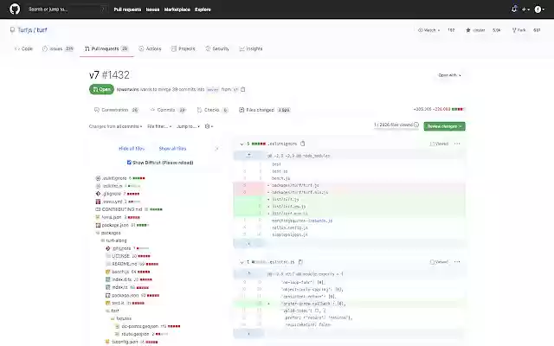Open Marketplace in the top navigation
This screenshot has height=346, width=554.
click(177, 10)
